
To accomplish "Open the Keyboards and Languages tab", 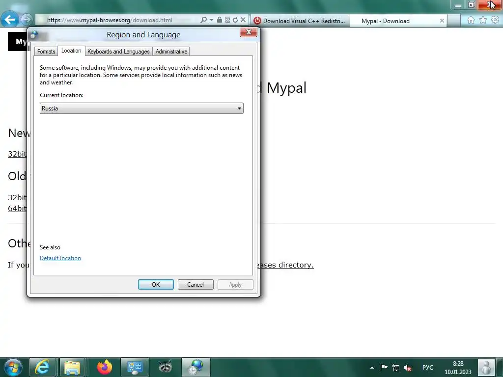I will (118, 51).
